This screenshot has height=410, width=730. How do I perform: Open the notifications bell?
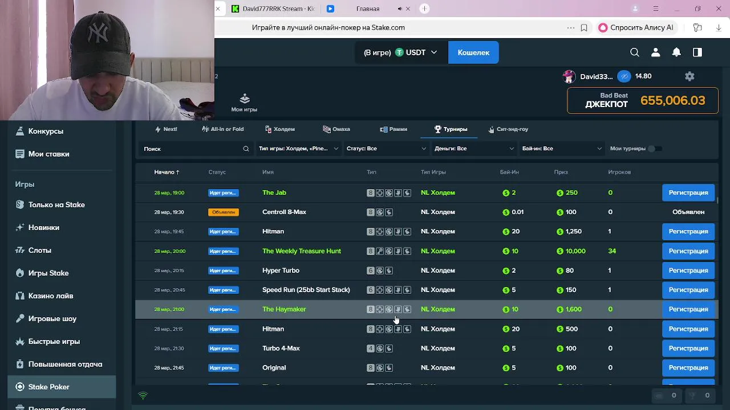pos(676,52)
